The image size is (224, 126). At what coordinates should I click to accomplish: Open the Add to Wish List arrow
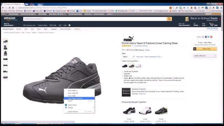click(x=215, y=56)
